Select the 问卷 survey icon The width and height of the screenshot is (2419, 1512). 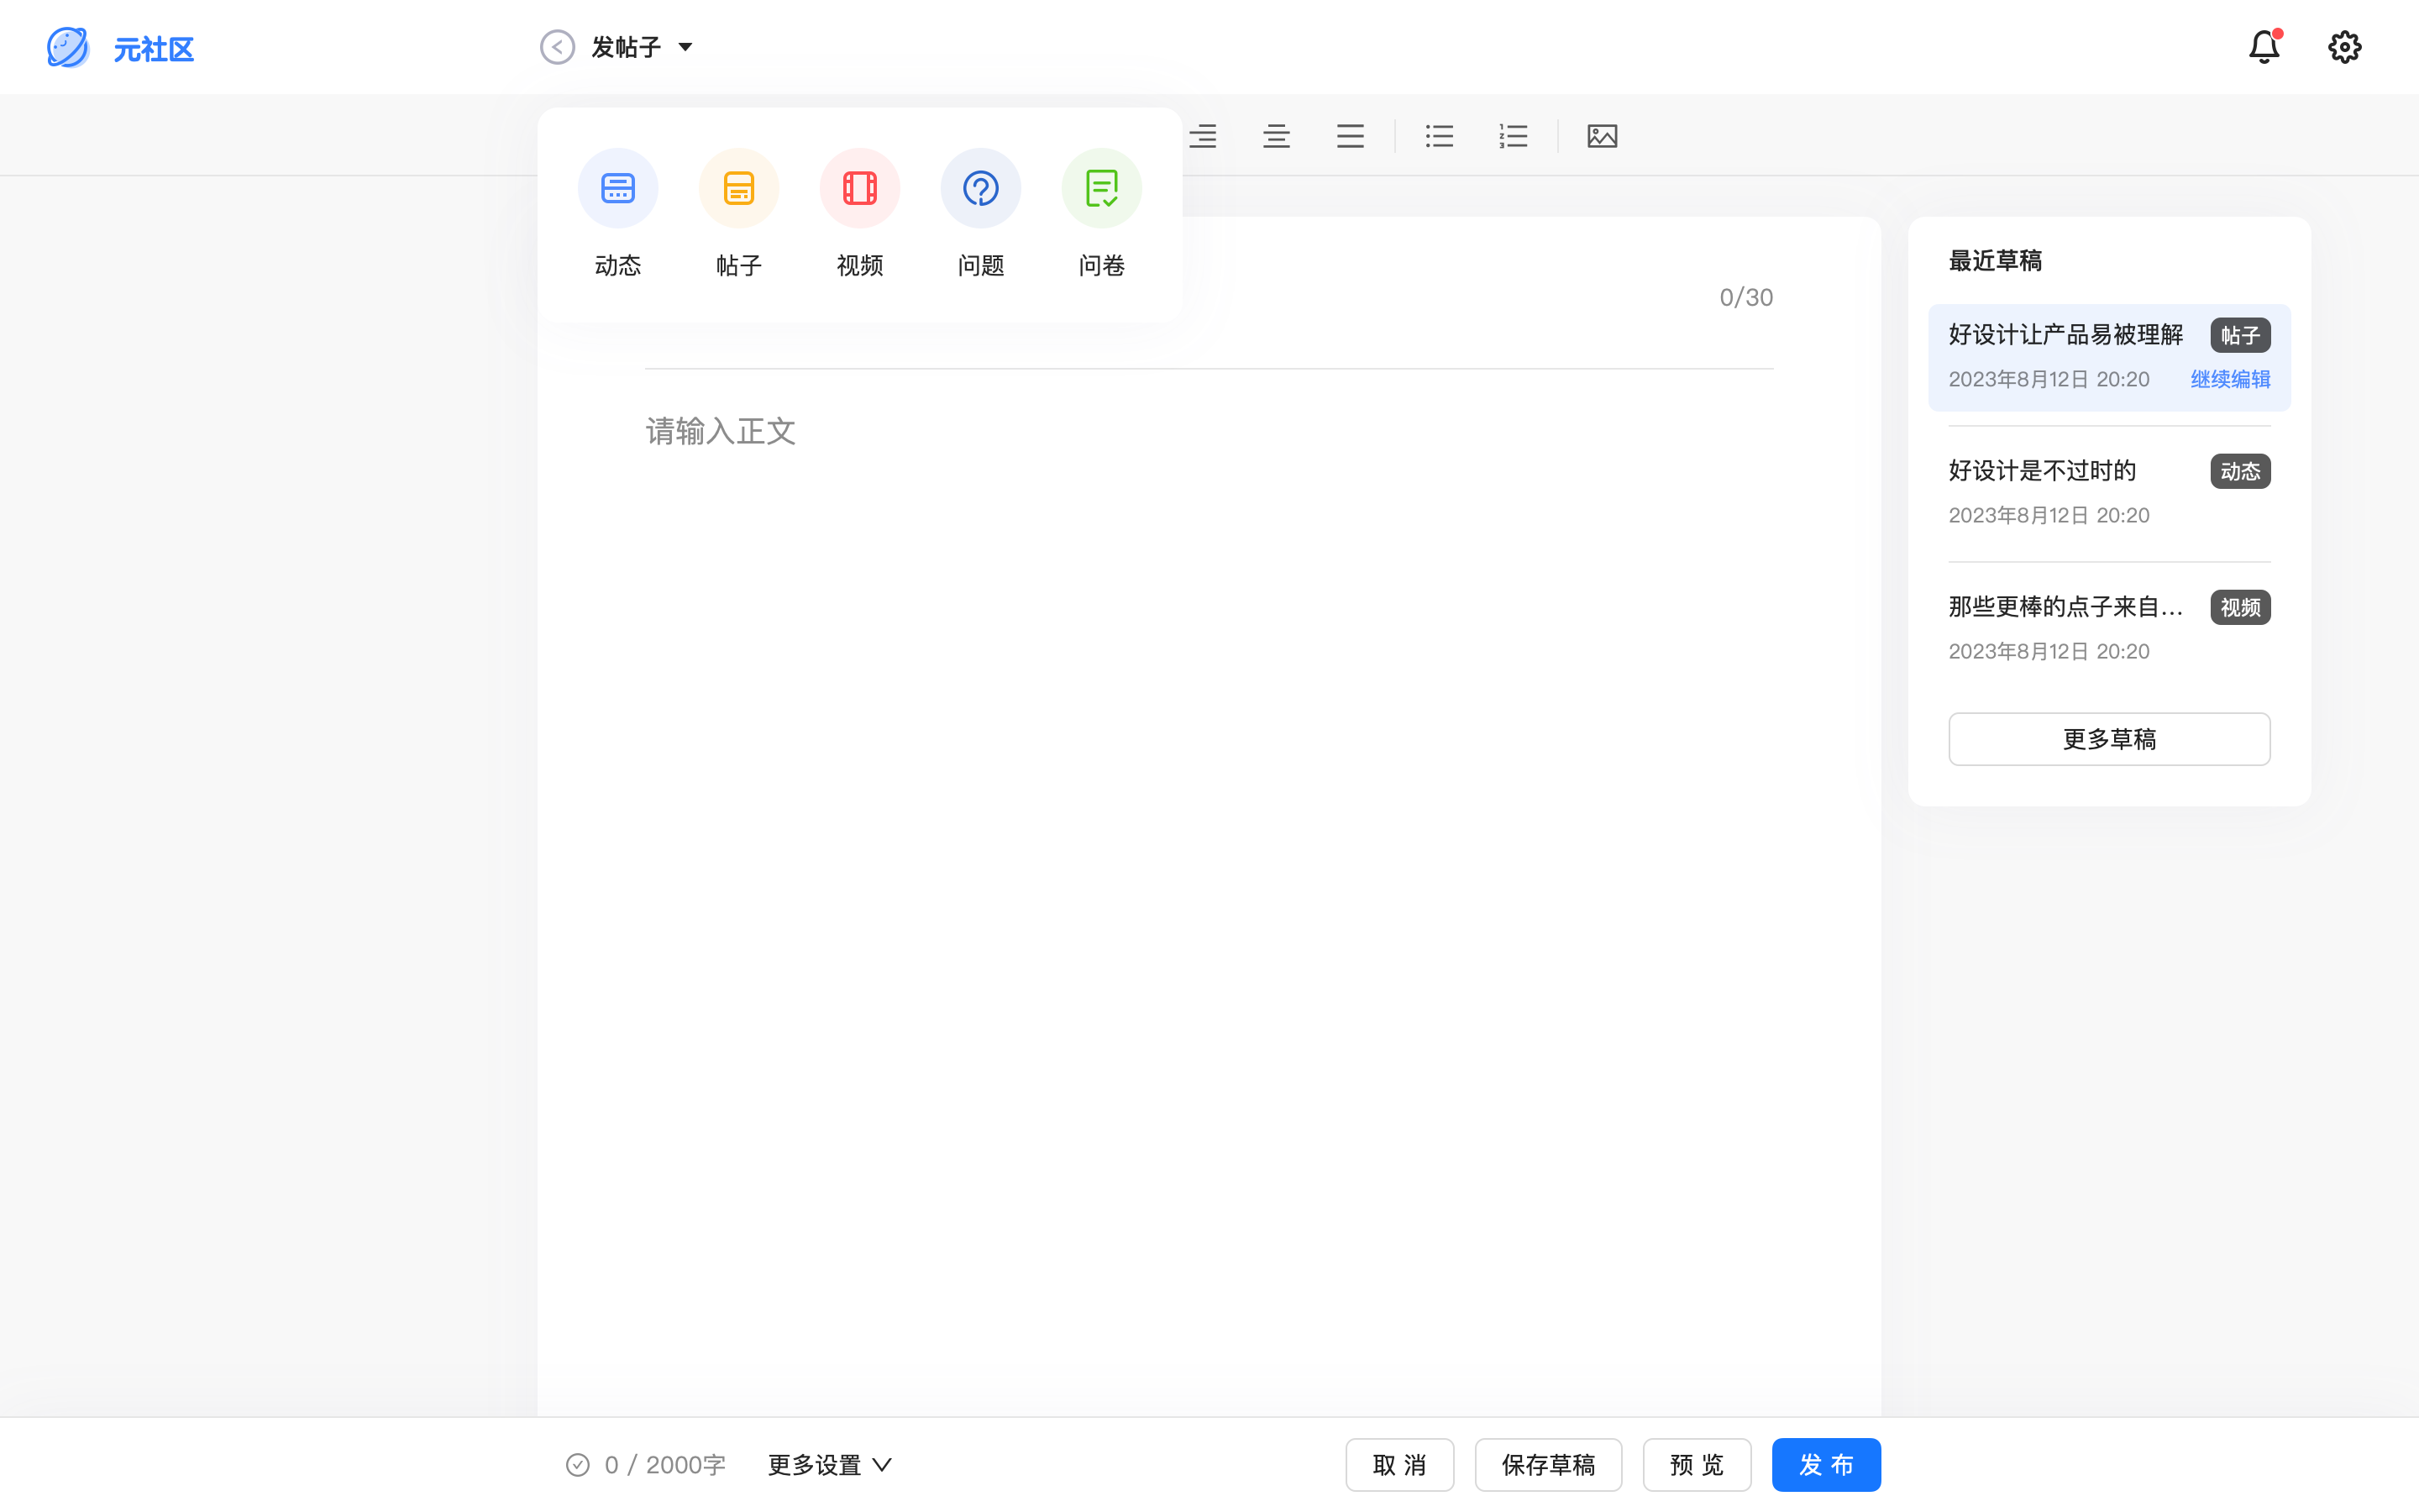(1101, 188)
